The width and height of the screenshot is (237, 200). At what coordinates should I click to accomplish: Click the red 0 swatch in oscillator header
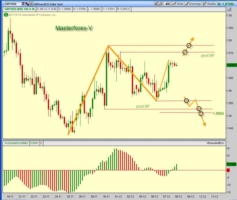tap(41, 143)
